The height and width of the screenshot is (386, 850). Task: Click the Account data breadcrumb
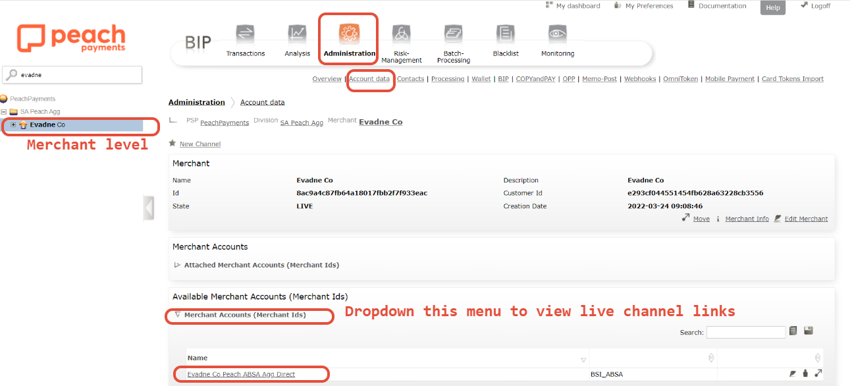coord(262,102)
